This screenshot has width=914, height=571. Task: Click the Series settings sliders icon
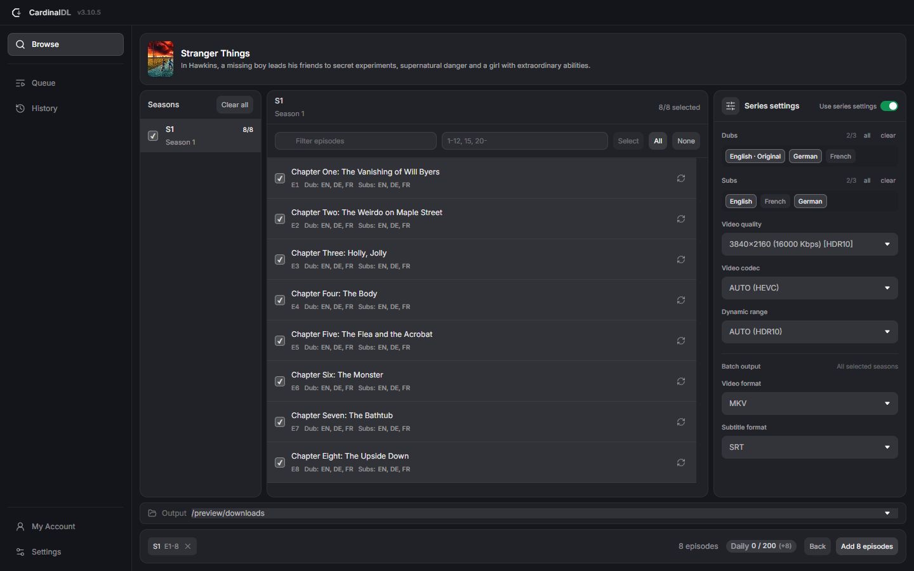pyautogui.click(x=731, y=106)
